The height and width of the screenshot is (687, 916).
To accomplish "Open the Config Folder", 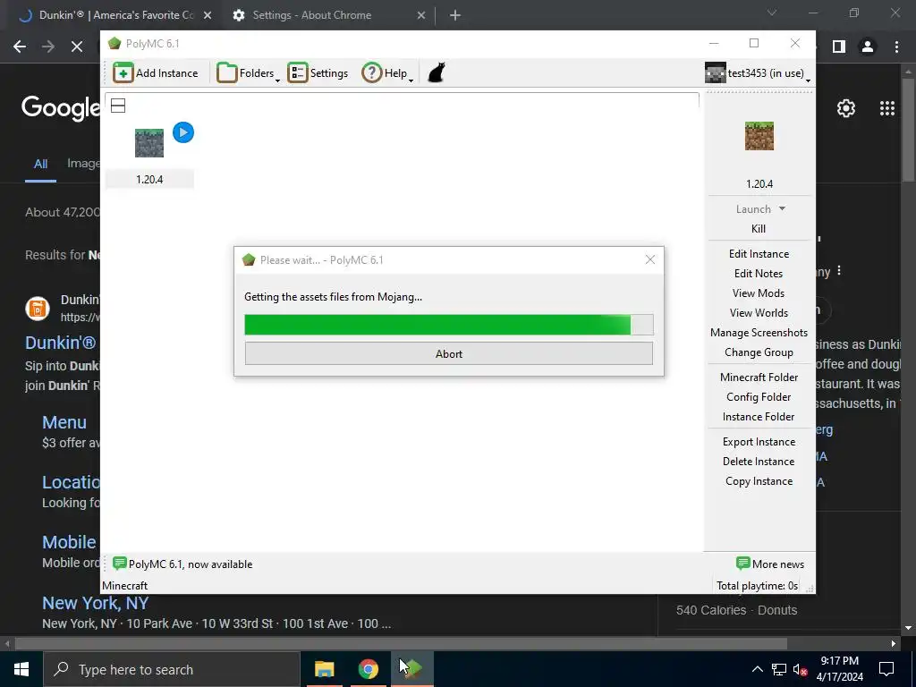I will 759,397.
